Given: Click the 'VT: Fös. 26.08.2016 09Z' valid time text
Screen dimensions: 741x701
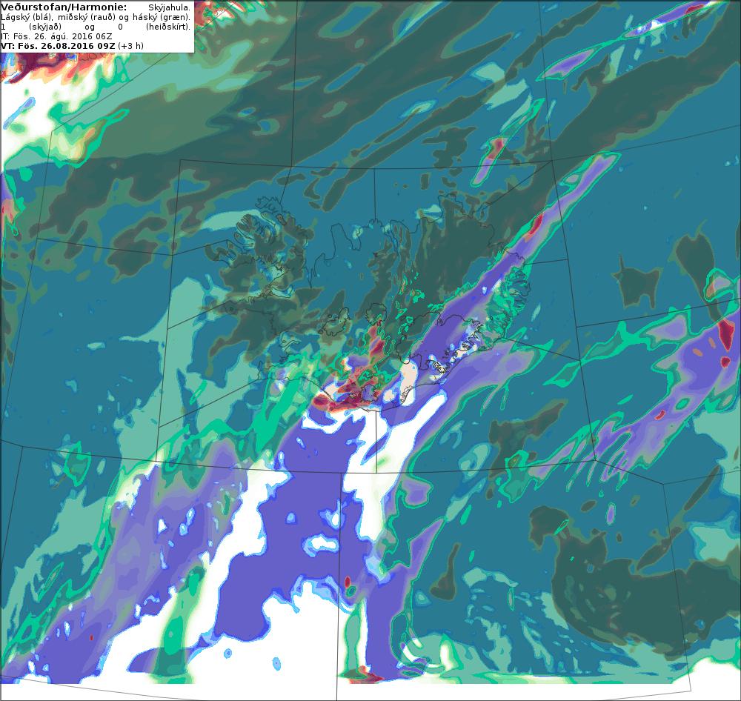Looking at the screenshot, I should [58, 46].
